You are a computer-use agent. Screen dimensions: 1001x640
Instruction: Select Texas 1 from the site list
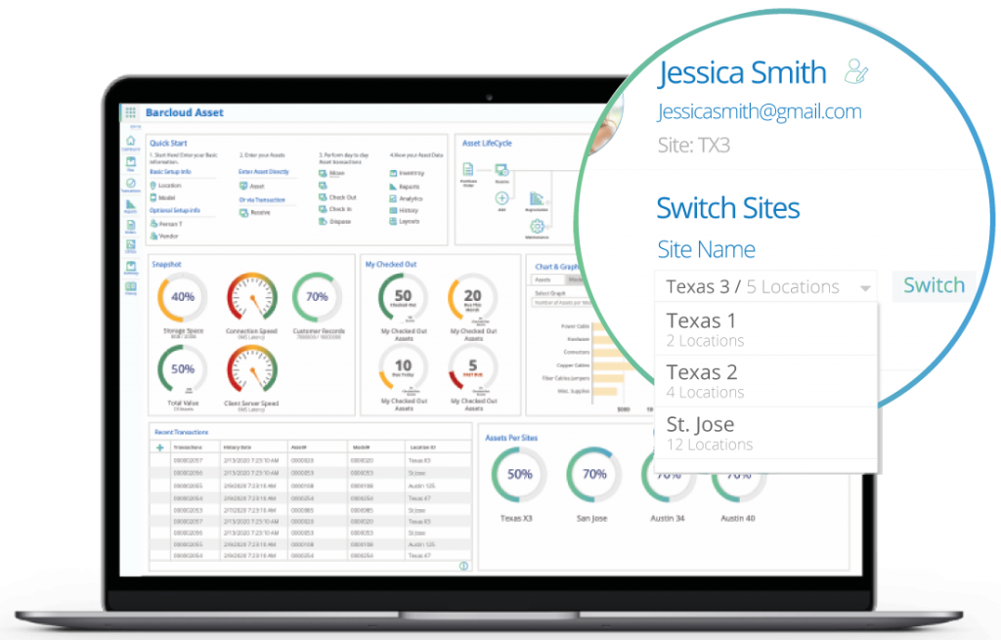click(x=766, y=329)
